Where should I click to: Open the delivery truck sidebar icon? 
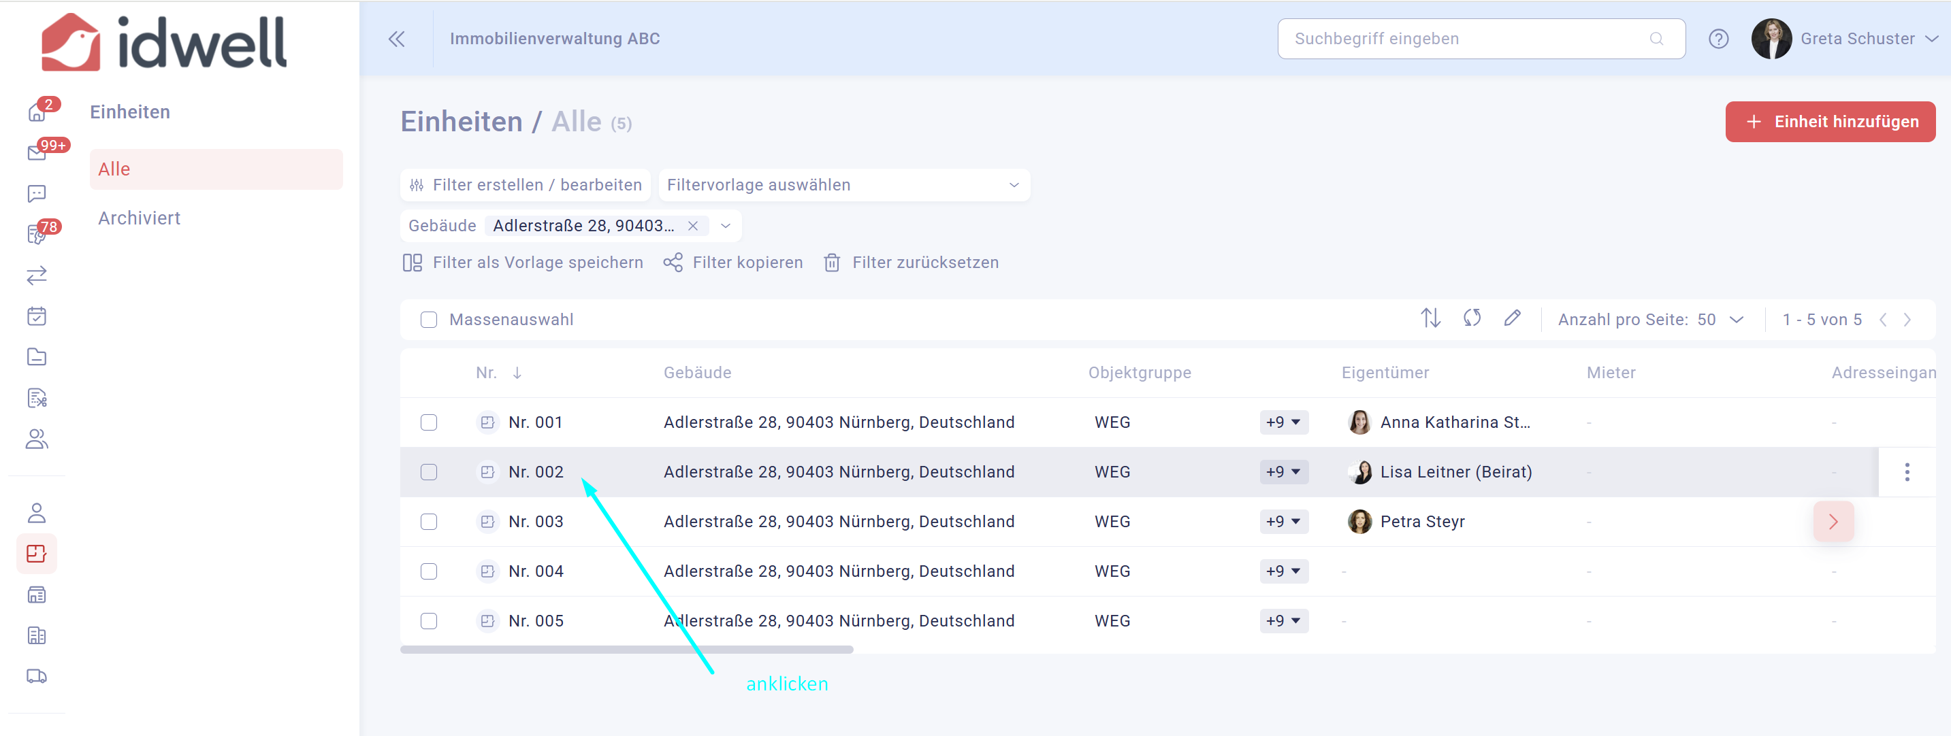[36, 676]
